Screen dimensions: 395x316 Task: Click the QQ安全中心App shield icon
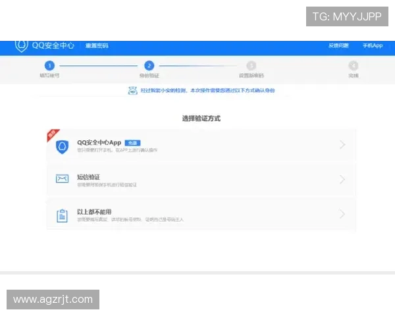pyautogui.click(x=62, y=147)
